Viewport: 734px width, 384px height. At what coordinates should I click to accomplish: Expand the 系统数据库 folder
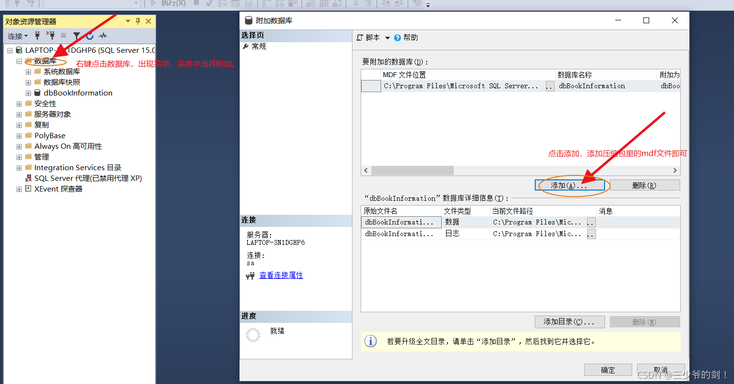tap(28, 72)
